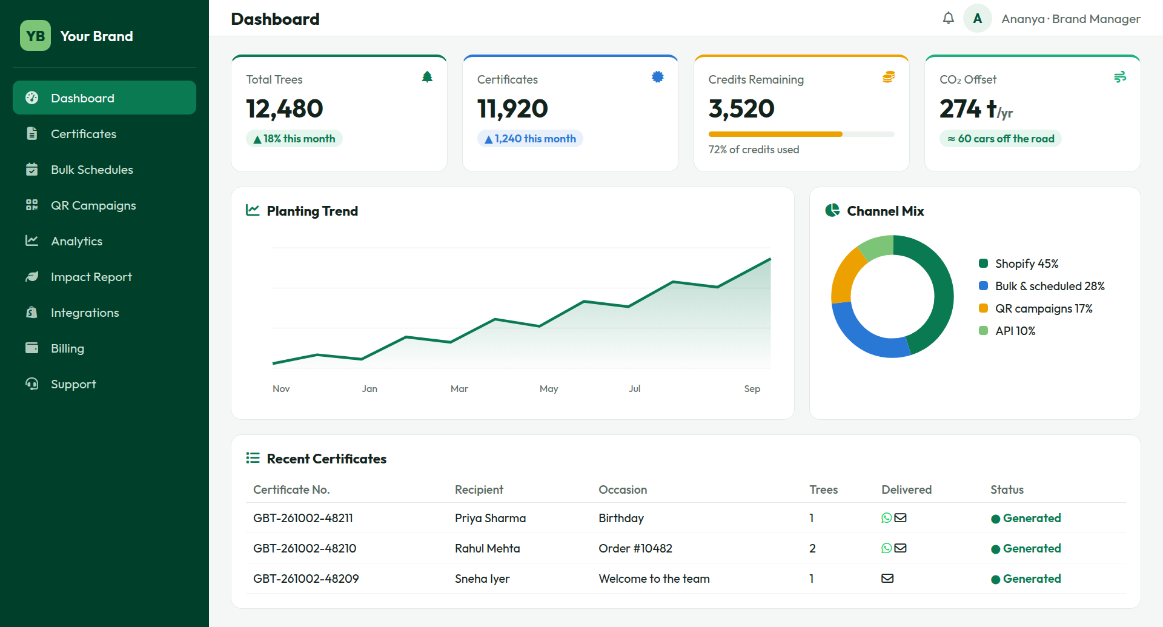
Task: Open Support from the sidebar
Action: (x=104, y=383)
